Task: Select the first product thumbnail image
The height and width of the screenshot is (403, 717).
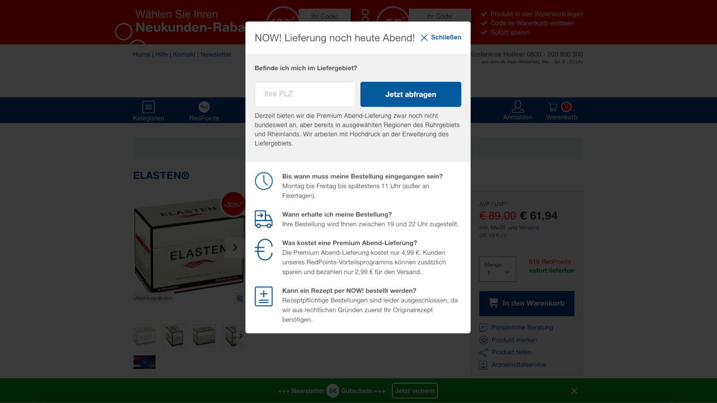Action: coord(144,336)
